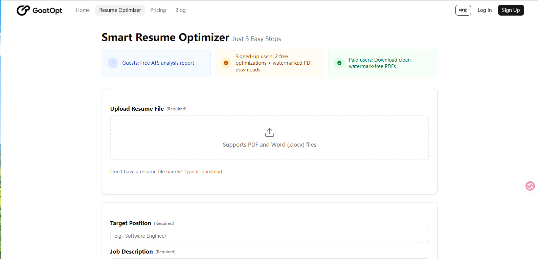Click the green checkmark Paid users icon
The height and width of the screenshot is (259, 538).
pos(339,63)
